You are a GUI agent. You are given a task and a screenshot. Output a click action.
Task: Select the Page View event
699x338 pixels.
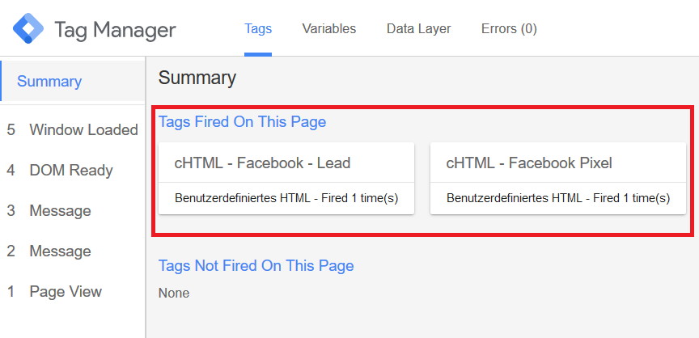(x=73, y=292)
